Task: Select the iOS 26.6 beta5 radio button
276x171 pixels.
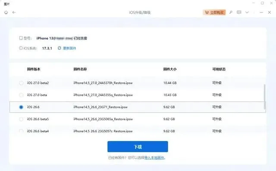Action: (21, 119)
